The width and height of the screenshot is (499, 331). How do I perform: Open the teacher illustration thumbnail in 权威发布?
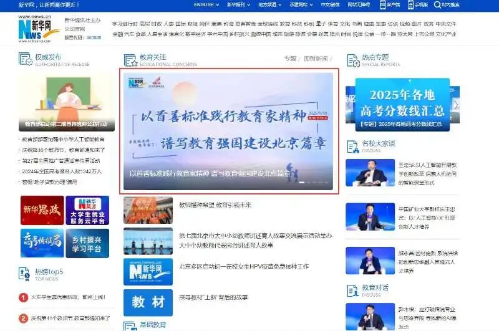click(67, 102)
